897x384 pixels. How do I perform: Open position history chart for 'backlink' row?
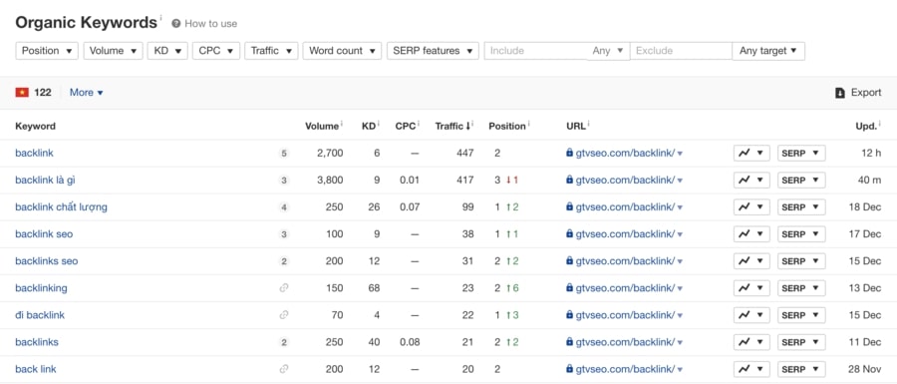751,153
